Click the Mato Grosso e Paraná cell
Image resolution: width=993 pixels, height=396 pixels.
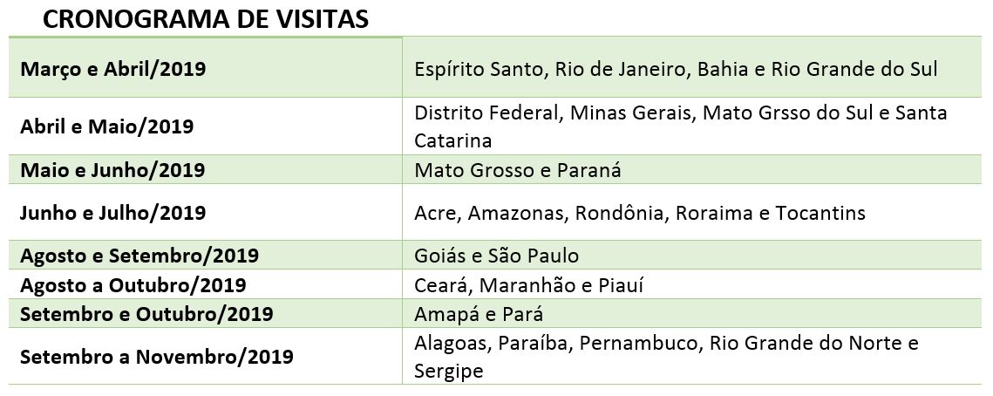point(691,170)
